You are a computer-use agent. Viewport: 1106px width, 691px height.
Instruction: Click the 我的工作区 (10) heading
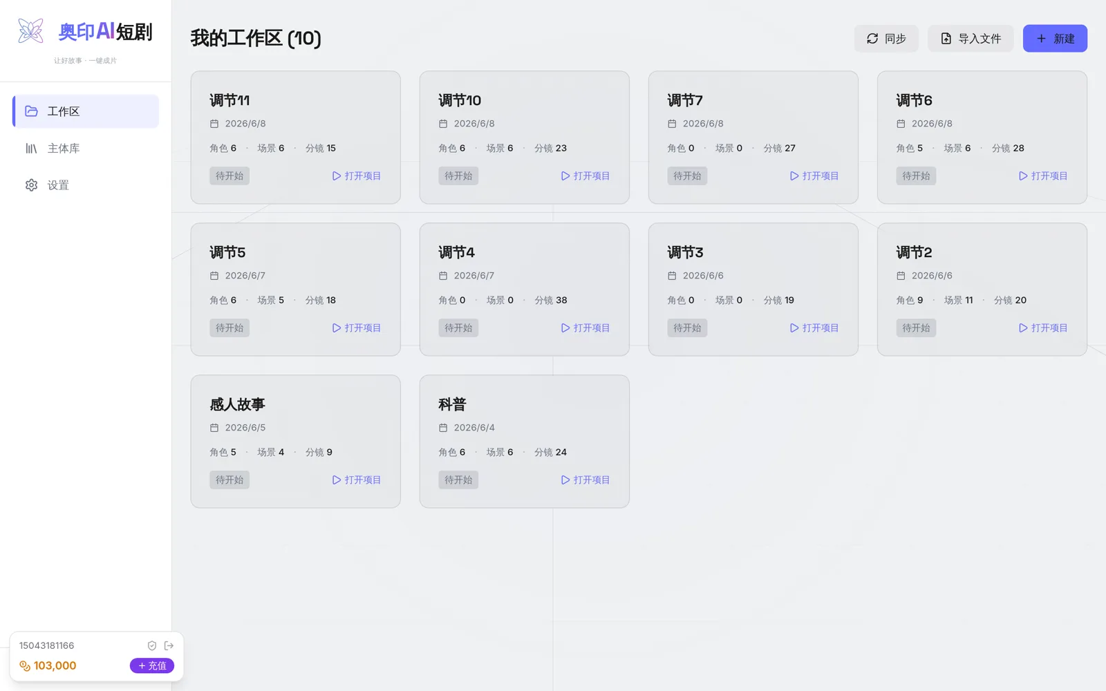click(x=256, y=38)
